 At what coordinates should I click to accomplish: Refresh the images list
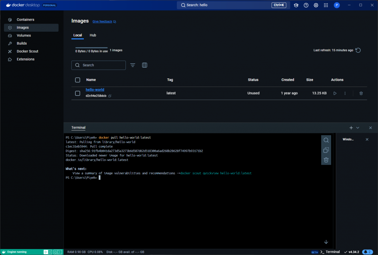358,50
